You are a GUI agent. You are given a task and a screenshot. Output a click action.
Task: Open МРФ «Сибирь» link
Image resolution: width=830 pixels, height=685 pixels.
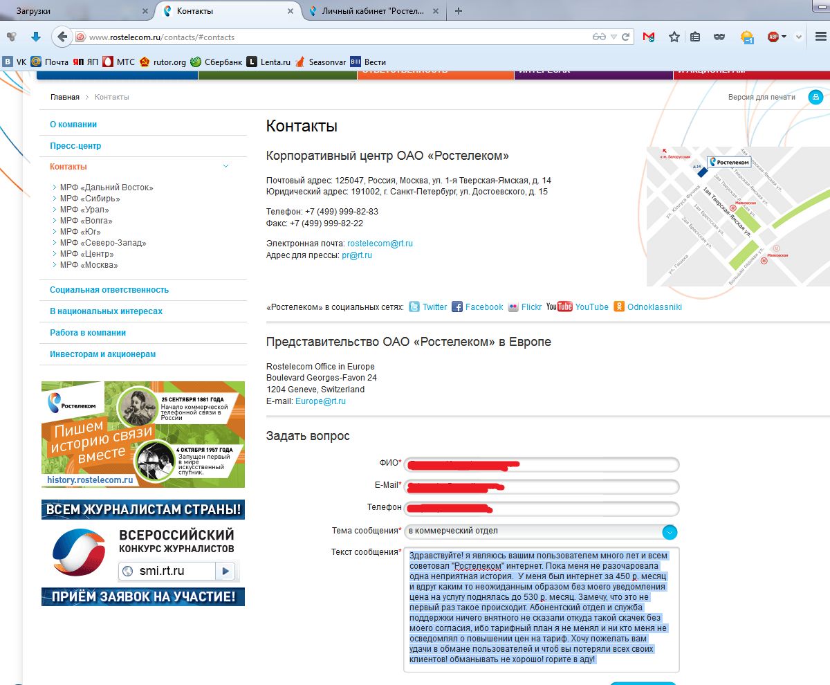click(x=90, y=199)
